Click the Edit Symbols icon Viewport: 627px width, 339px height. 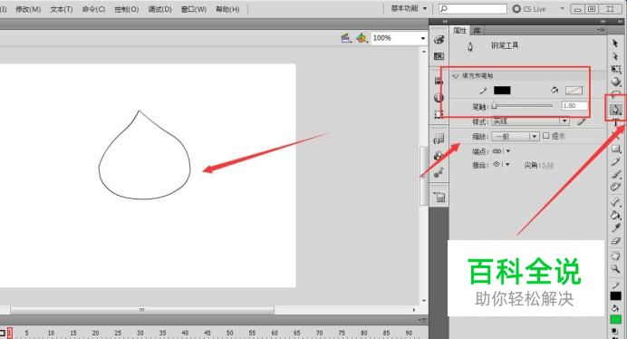pyautogui.click(x=362, y=38)
